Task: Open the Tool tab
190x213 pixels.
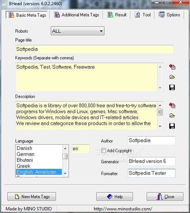Action: (143, 15)
